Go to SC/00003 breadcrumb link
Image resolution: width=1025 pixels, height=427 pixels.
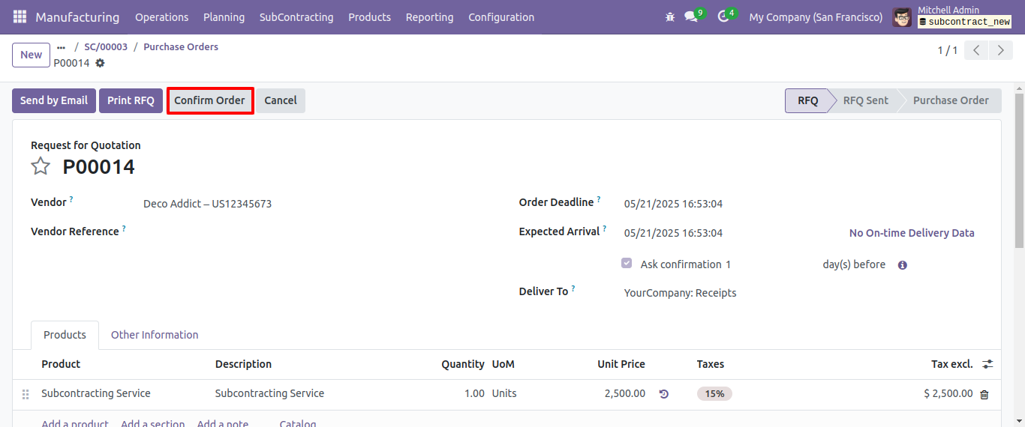point(106,46)
